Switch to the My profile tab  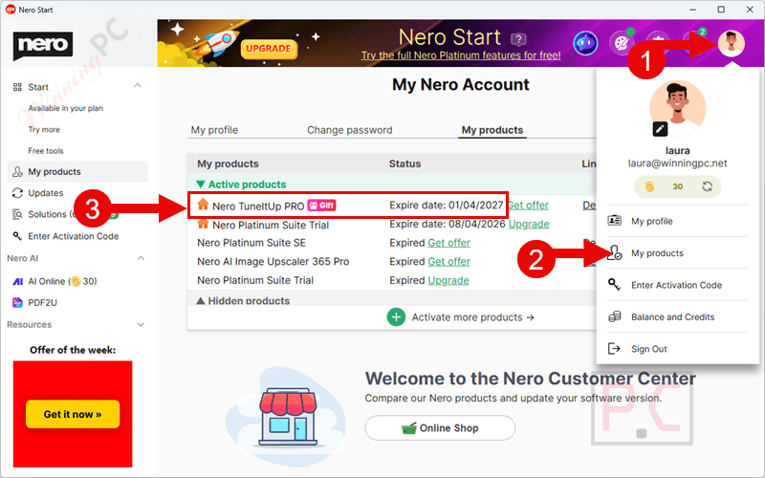coord(214,130)
